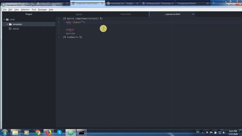
Task: Open the volume speaker tray icon
Action: point(224,133)
